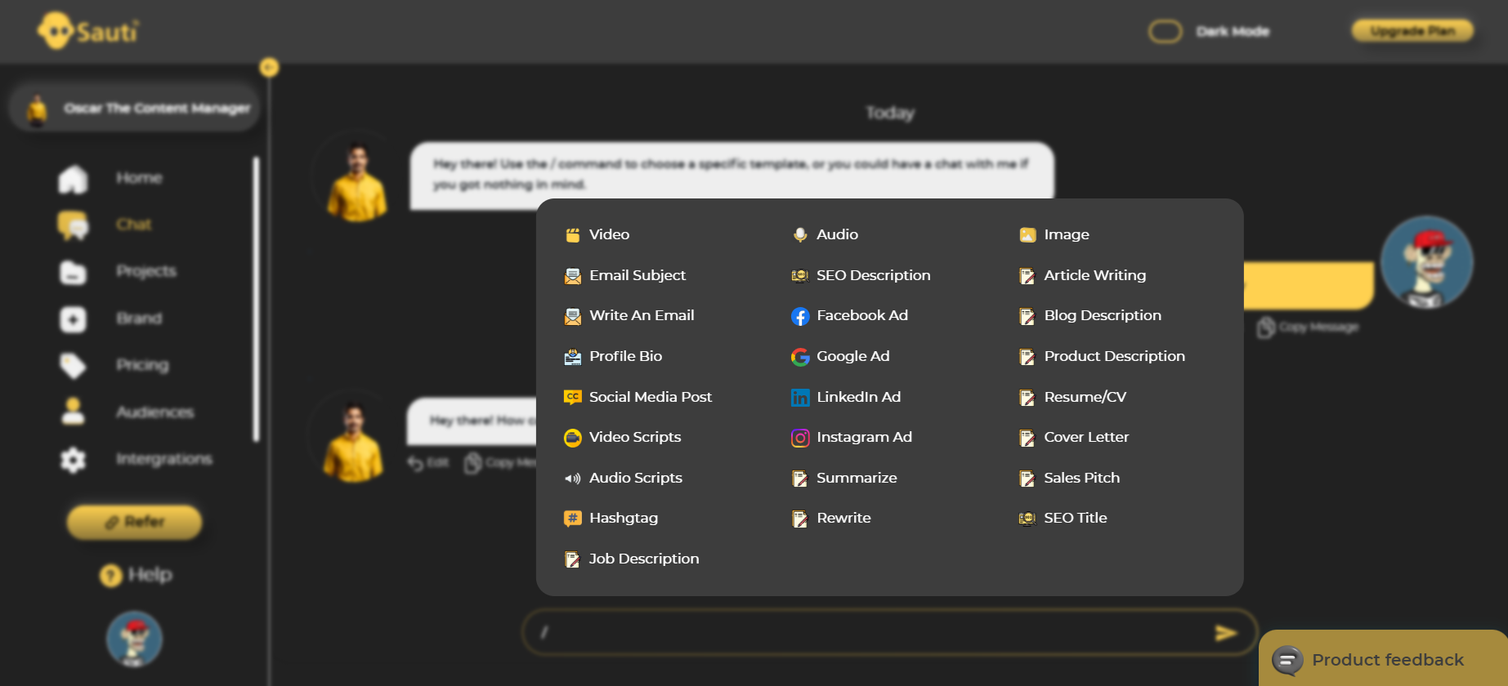Click the Pricing tag icon in sidebar
Viewport: 1508px width, 686px height.
point(73,366)
